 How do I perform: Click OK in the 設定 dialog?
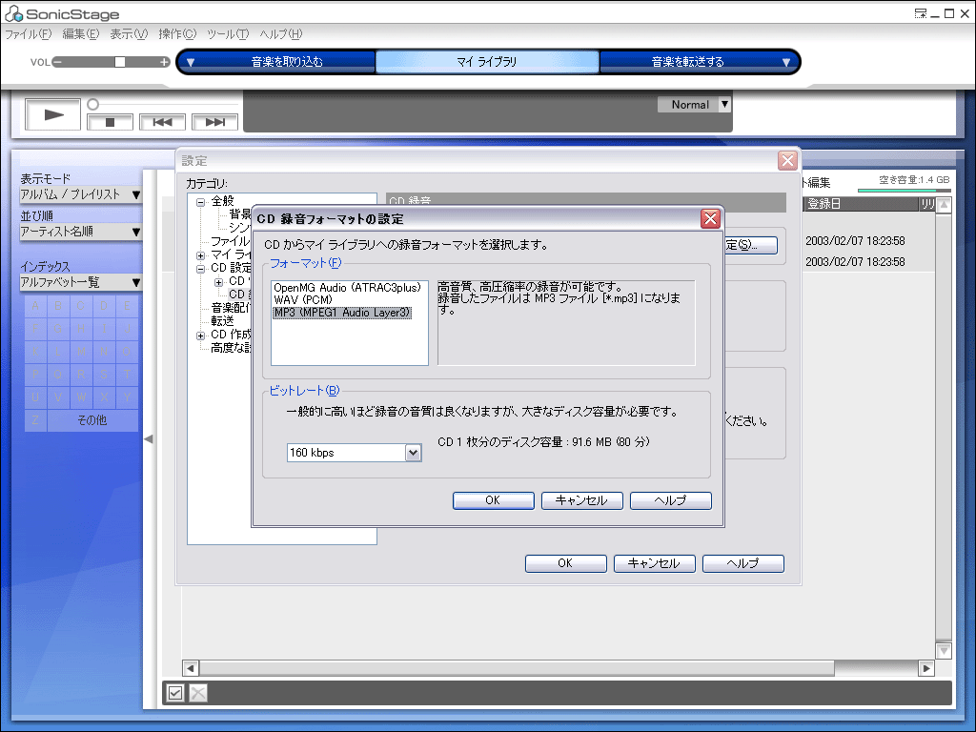click(x=566, y=563)
